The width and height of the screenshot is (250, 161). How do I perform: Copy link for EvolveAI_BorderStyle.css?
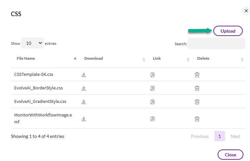tap(152, 88)
